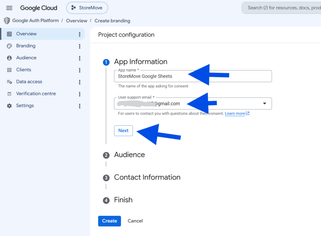Open the StoreMove project picker

tap(87, 8)
